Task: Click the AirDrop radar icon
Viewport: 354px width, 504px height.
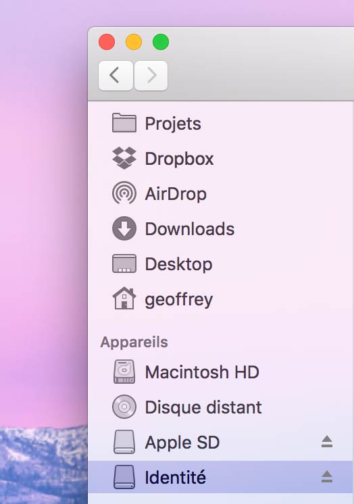Action: (x=124, y=193)
